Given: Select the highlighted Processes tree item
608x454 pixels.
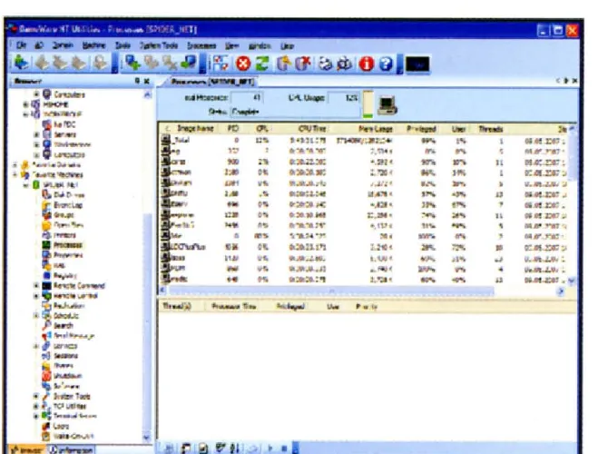Looking at the screenshot, I should [x=68, y=245].
